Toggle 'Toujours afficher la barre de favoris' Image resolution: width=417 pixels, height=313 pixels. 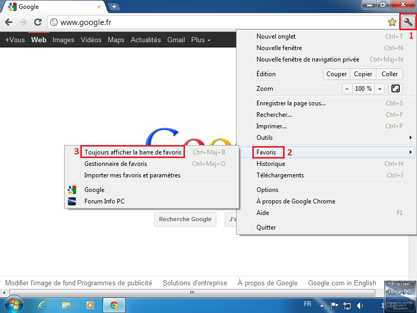pyautogui.click(x=133, y=152)
